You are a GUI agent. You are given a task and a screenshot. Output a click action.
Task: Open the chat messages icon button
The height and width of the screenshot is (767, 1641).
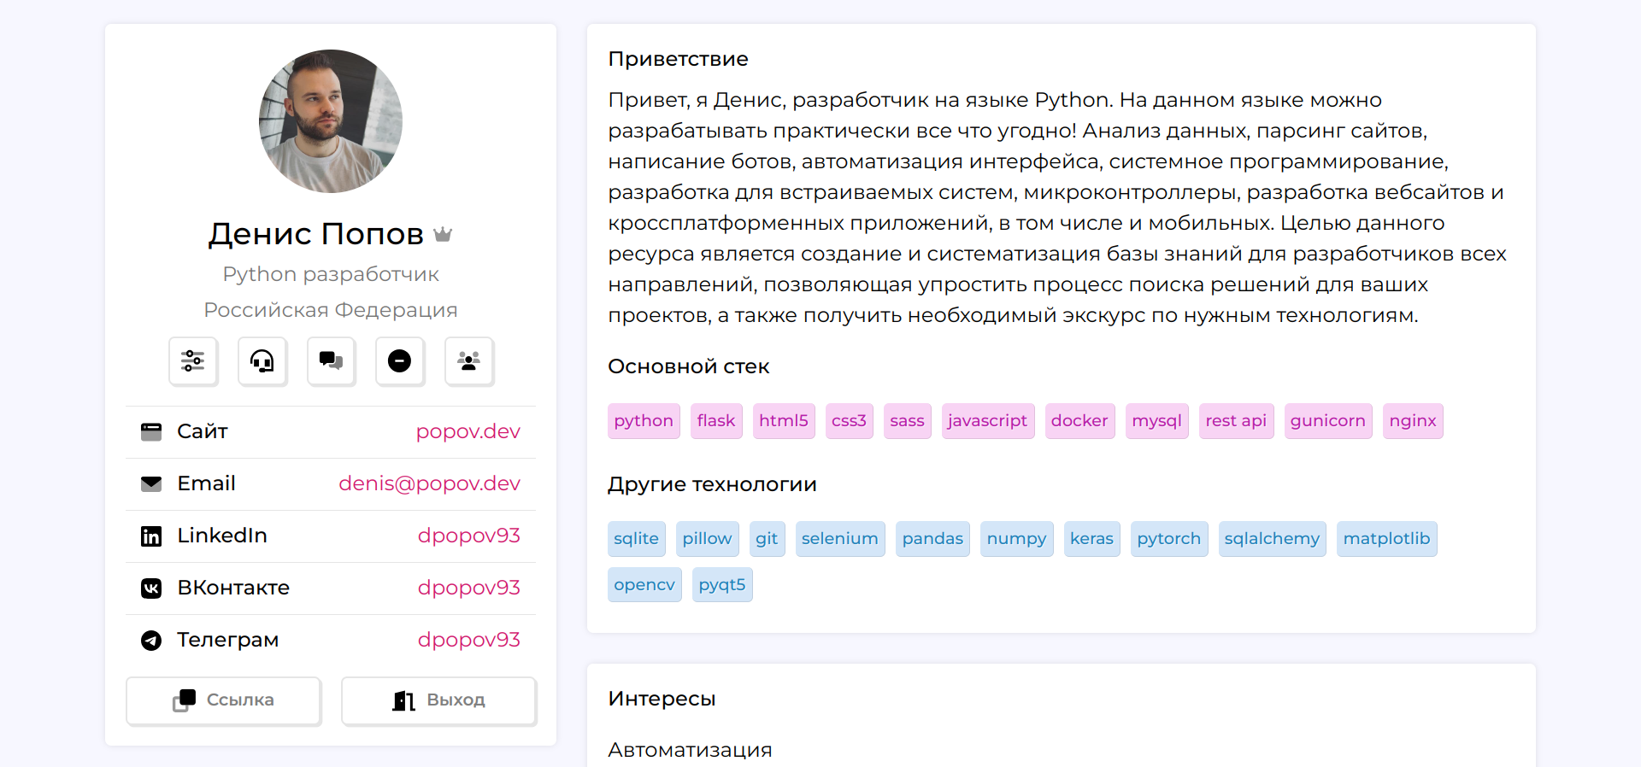(332, 361)
